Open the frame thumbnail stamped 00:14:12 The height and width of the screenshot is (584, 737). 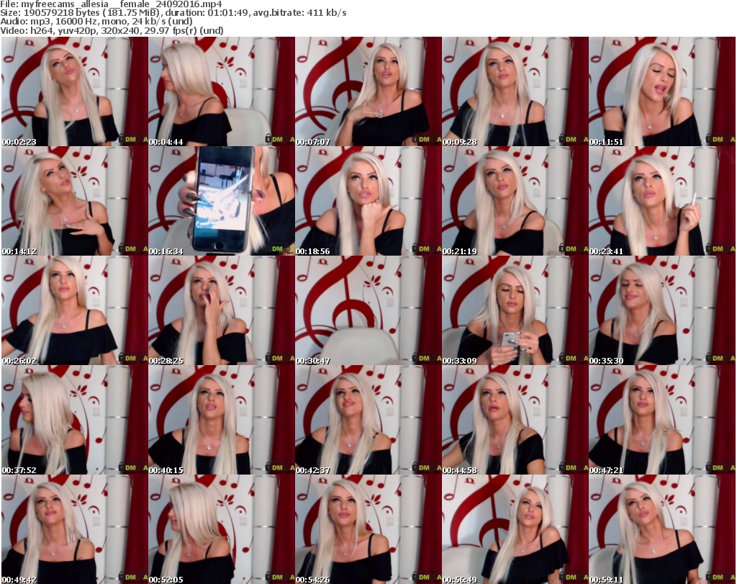coord(75,201)
